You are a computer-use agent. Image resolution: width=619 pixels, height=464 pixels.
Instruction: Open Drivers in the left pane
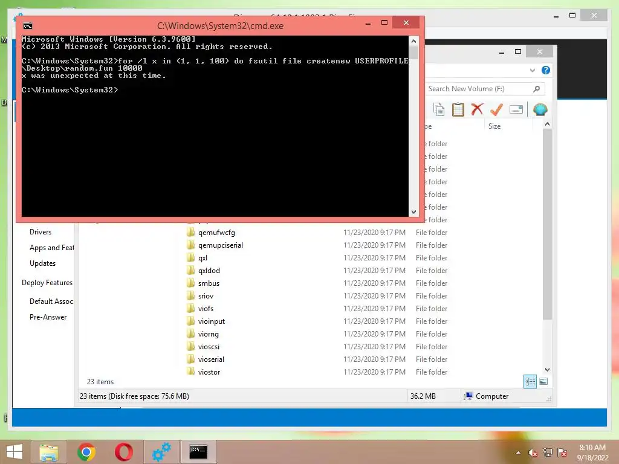(41, 232)
